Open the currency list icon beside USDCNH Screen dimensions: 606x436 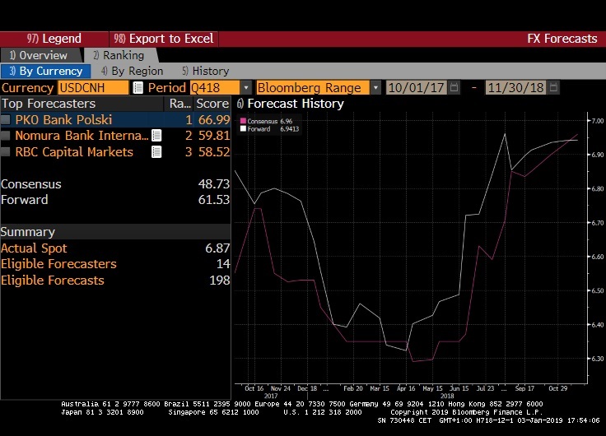point(138,87)
